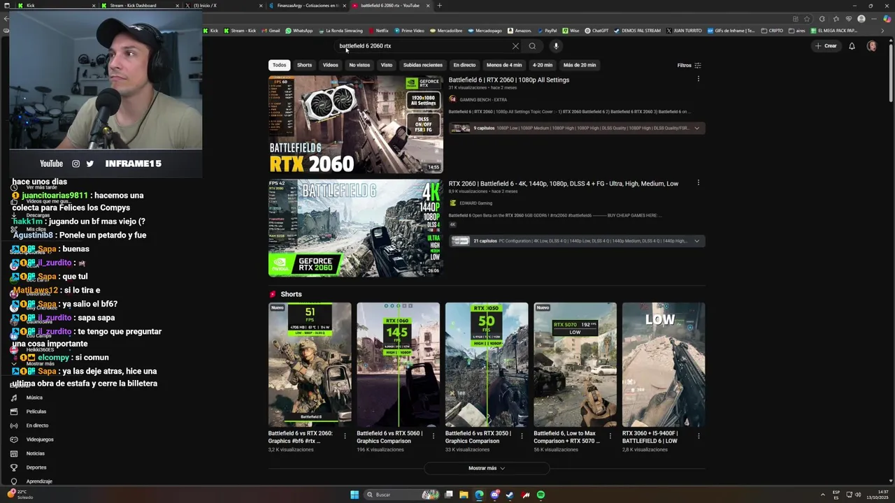This screenshot has width=895, height=503.
Task: Select the '4-20 min' filter chip
Action: 543,65
